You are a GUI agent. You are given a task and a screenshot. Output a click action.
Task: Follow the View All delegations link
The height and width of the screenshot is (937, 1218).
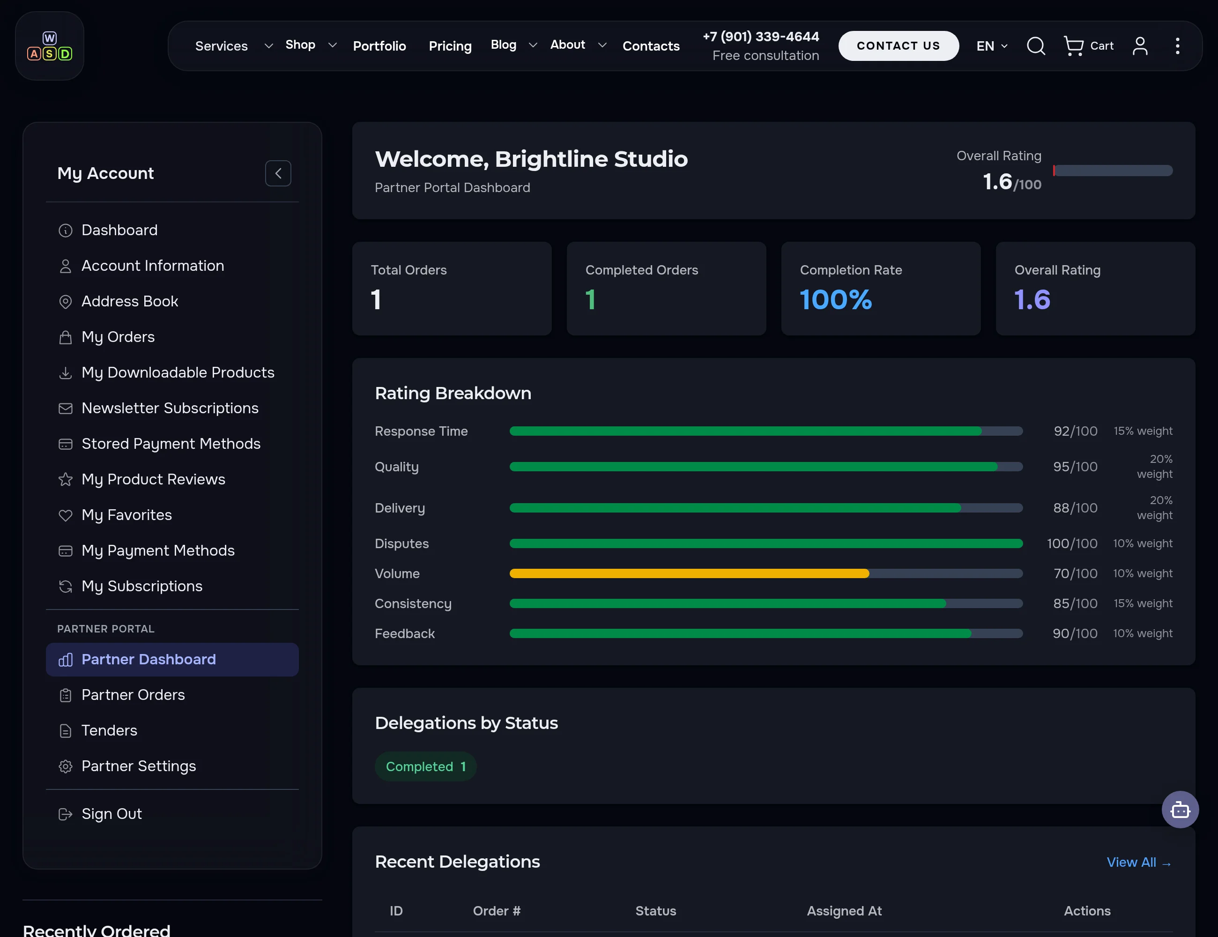pos(1139,862)
